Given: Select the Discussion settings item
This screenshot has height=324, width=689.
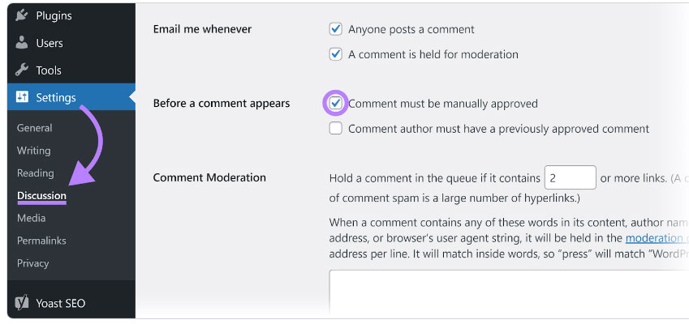Looking at the screenshot, I should (x=41, y=196).
